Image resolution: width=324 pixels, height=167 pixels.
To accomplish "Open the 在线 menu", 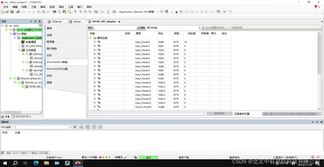I will tap(52, 7).
